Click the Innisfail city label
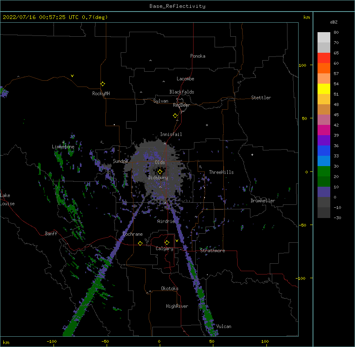Viewport: 355px width, 347px height. click(171, 134)
